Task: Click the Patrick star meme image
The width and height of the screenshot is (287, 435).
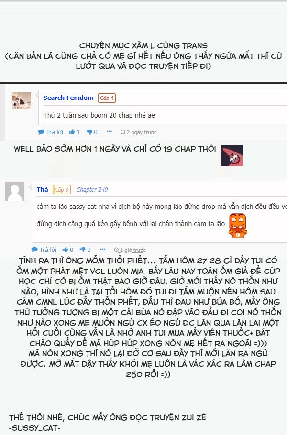Action: coord(232,156)
